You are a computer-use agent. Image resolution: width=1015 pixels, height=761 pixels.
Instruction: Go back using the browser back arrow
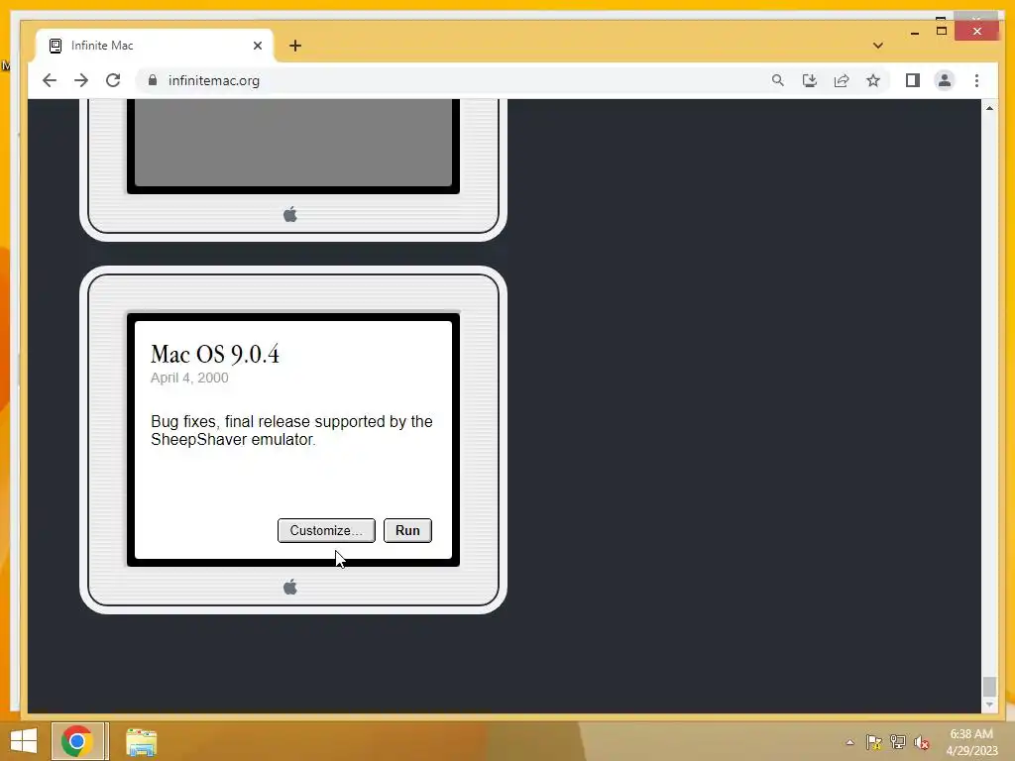click(50, 80)
